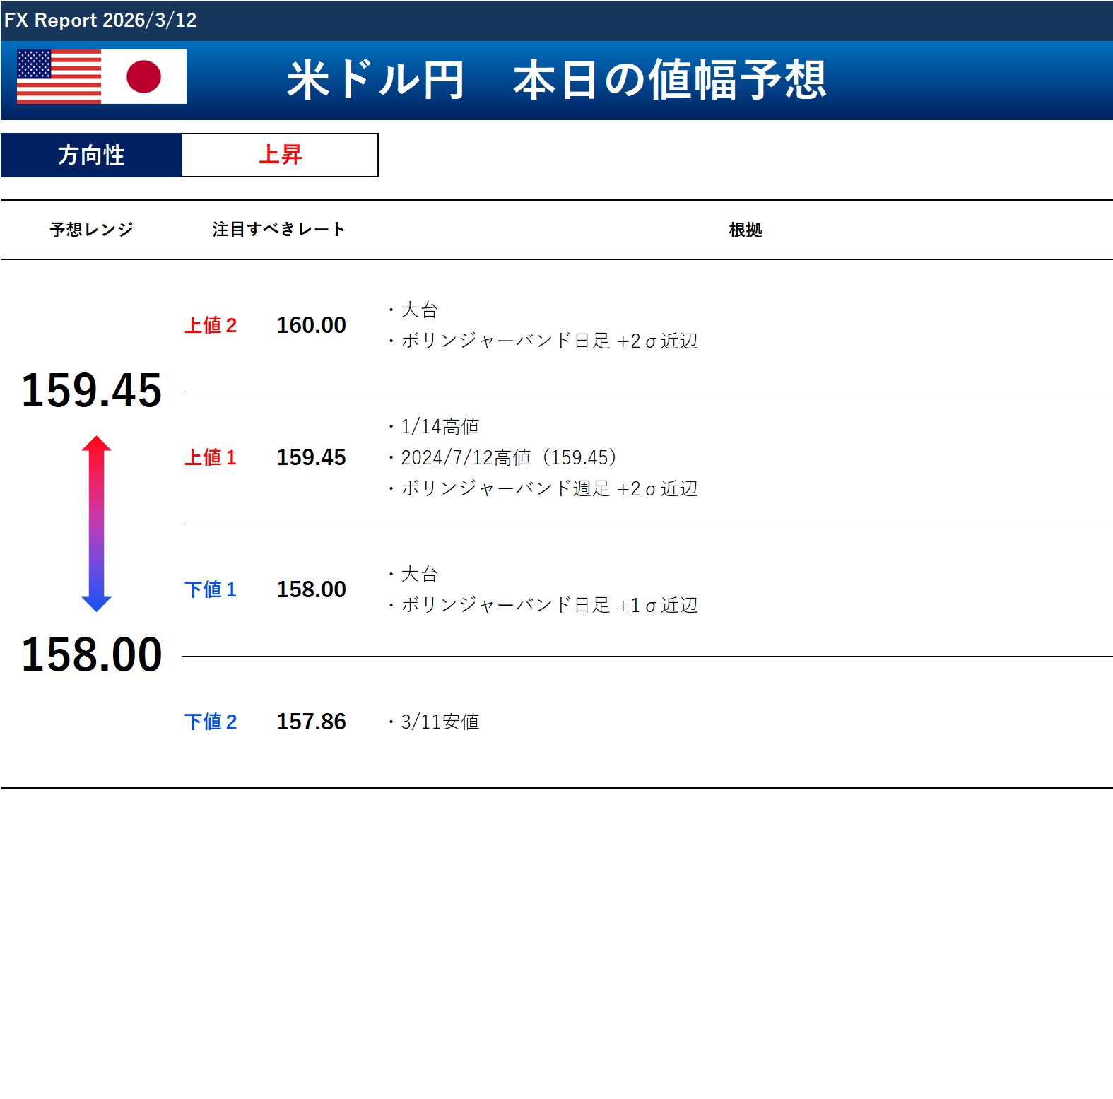Screen dimensions: 1113x1099
Task: Click the red 上値1 label
Action: 211,457
